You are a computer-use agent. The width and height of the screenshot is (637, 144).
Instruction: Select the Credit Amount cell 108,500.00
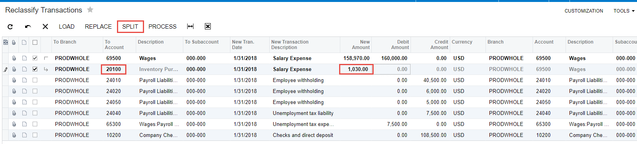click(x=430, y=135)
